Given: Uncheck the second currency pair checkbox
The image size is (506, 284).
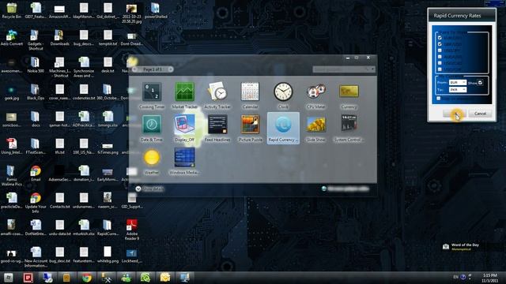Looking at the screenshot, I should tap(440, 44).
